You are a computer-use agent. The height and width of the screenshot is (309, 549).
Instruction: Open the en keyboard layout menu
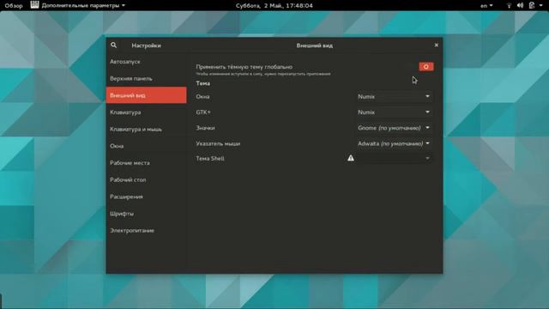click(486, 6)
